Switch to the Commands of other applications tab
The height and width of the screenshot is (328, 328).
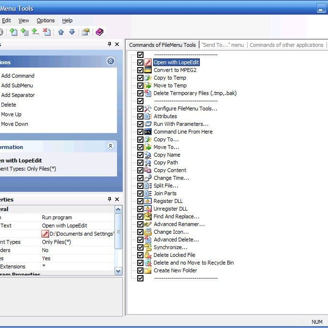(x=287, y=45)
